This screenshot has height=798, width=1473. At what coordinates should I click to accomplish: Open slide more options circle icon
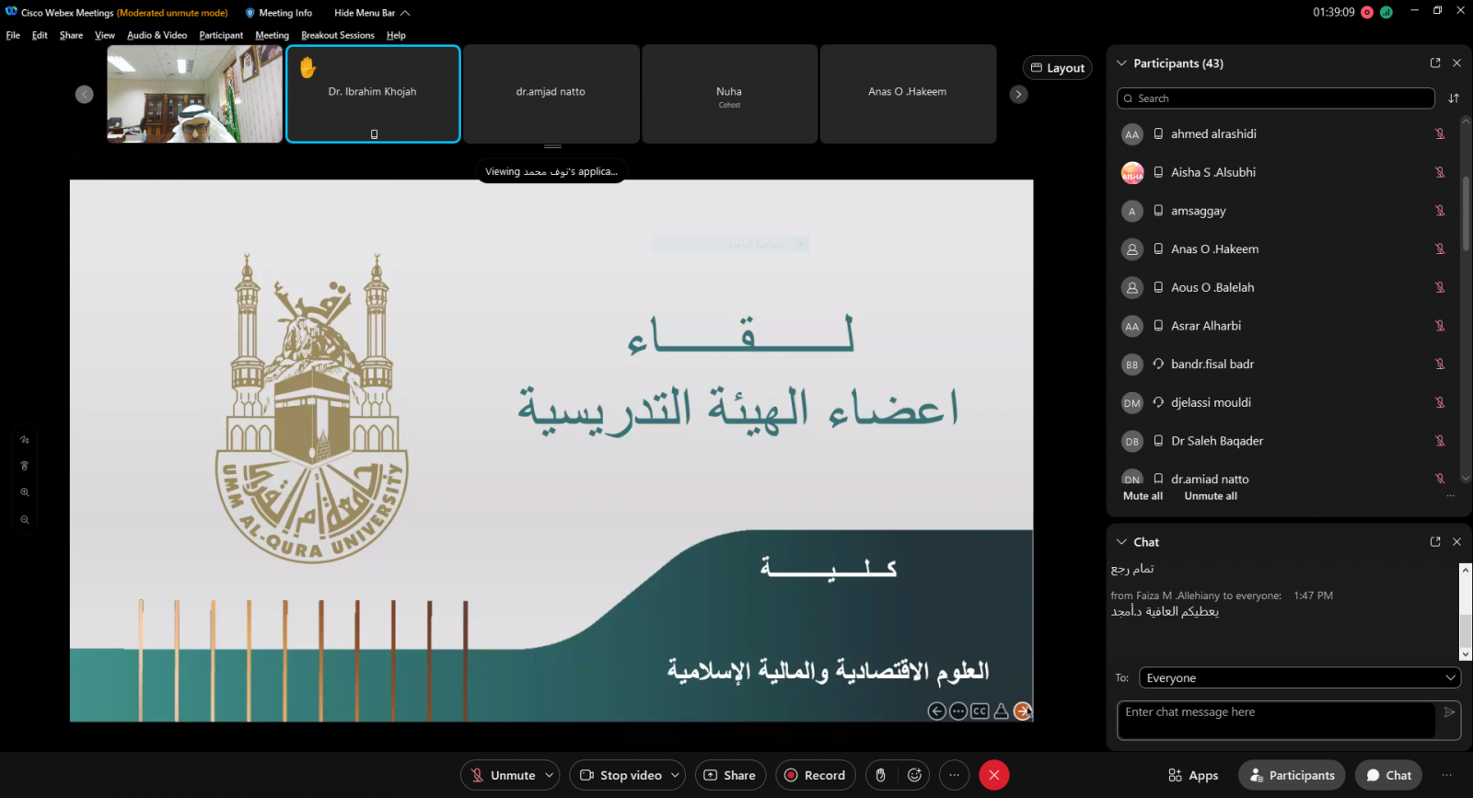coord(958,711)
